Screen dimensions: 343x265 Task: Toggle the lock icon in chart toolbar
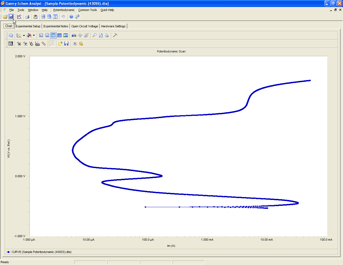point(81,44)
